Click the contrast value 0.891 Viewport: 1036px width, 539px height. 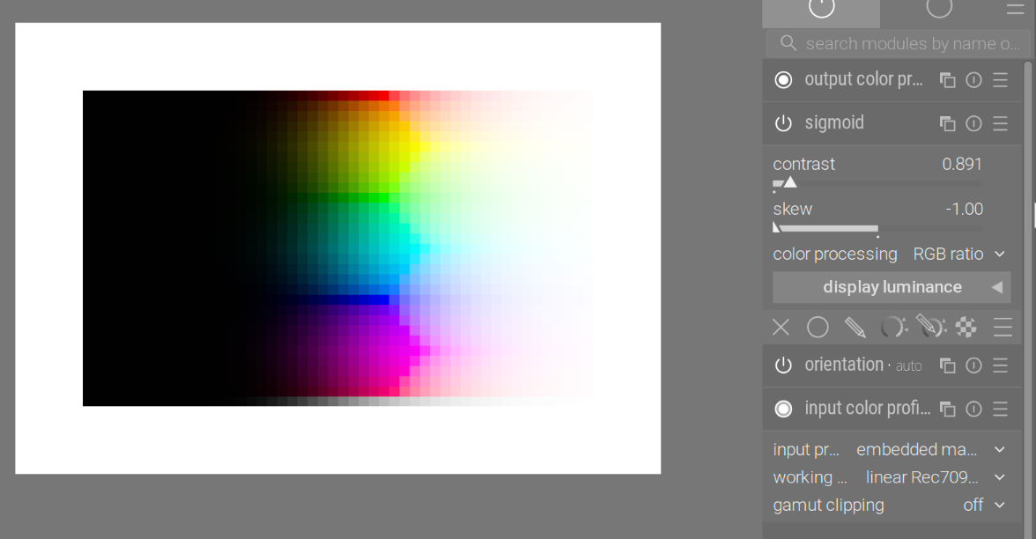coord(962,164)
